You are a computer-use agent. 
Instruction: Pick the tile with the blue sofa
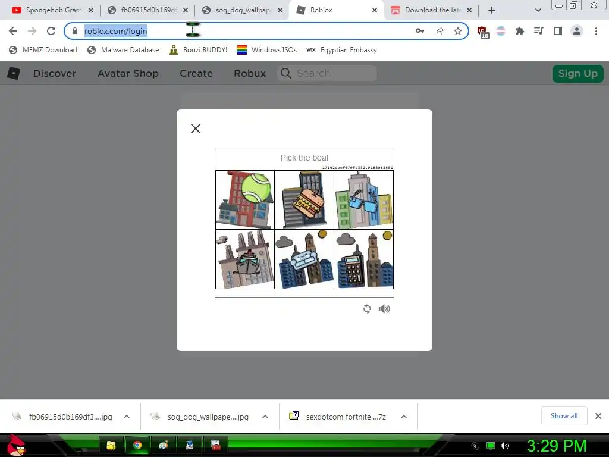[x=304, y=259]
